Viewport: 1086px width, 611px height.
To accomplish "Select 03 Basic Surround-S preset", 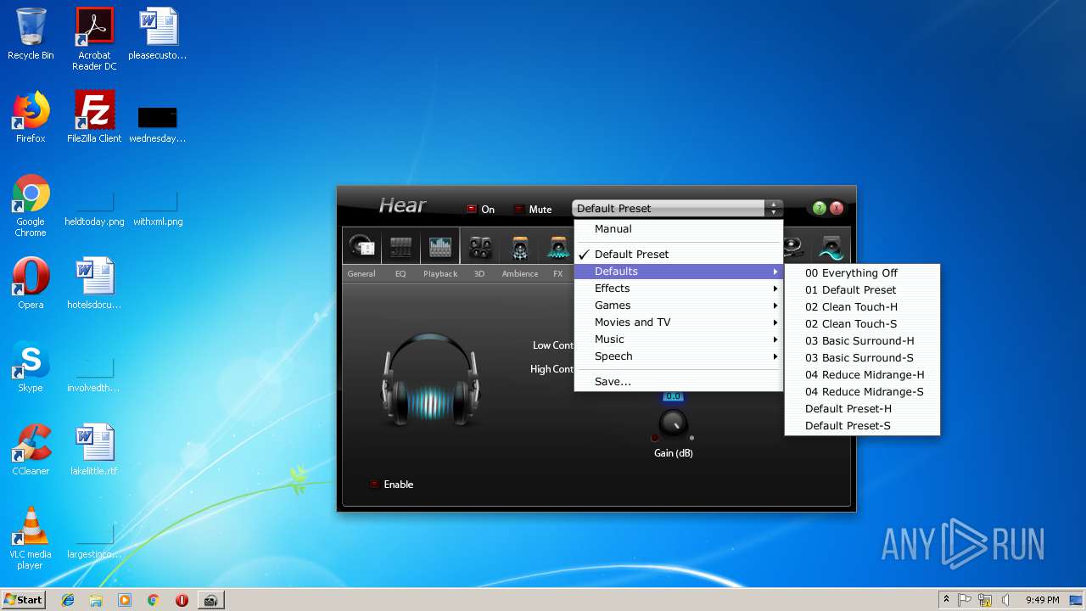I will click(x=862, y=358).
